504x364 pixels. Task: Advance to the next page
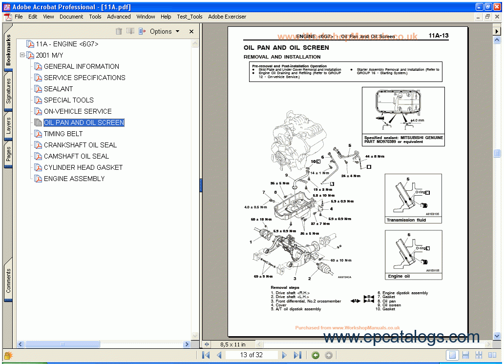(x=284, y=355)
